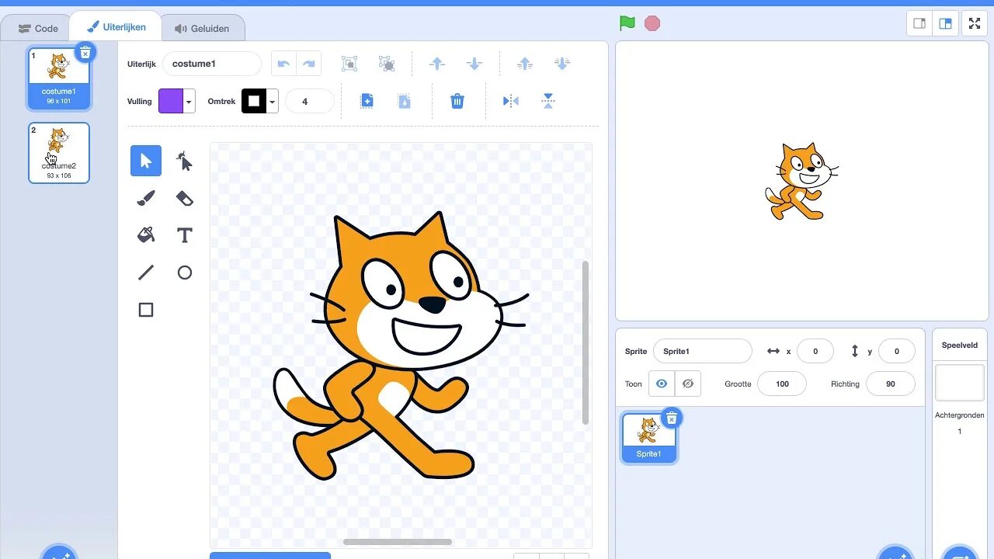Click the red stop button
Image resolution: width=994 pixels, height=559 pixels.
pyautogui.click(x=652, y=23)
